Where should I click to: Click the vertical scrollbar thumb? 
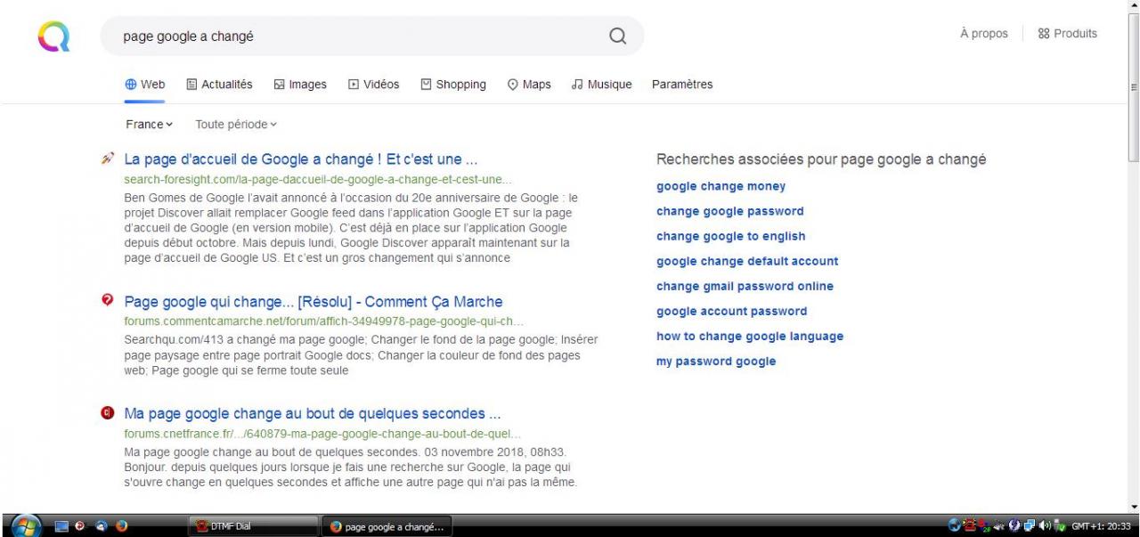coord(1133,86)
